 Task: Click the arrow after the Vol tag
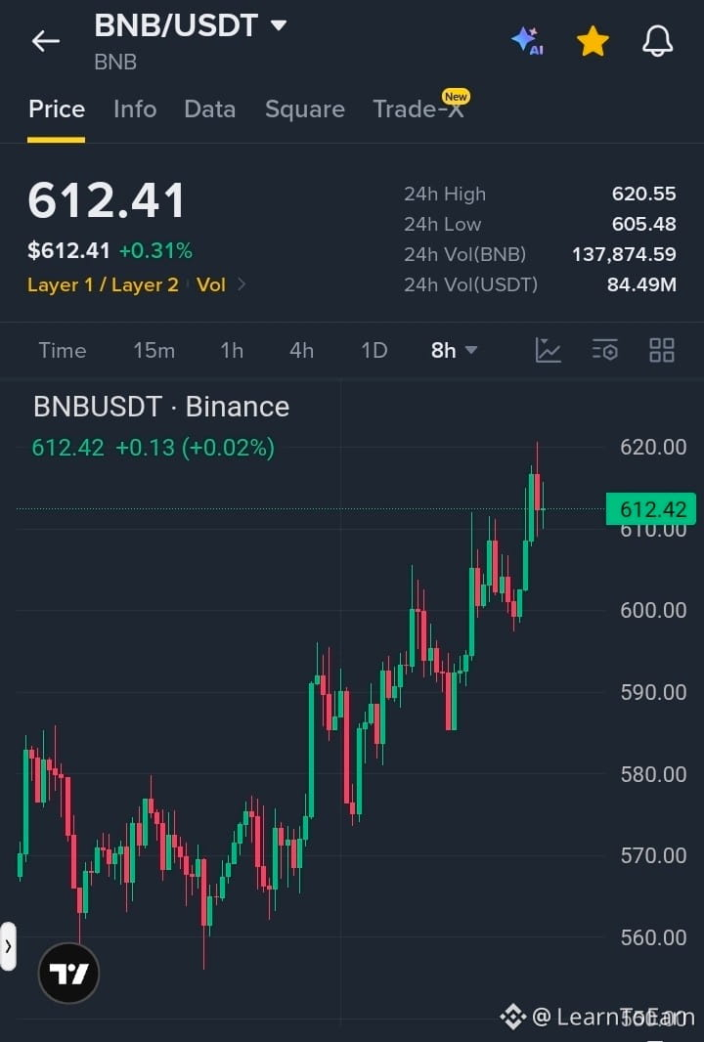[x=242, y=285]
